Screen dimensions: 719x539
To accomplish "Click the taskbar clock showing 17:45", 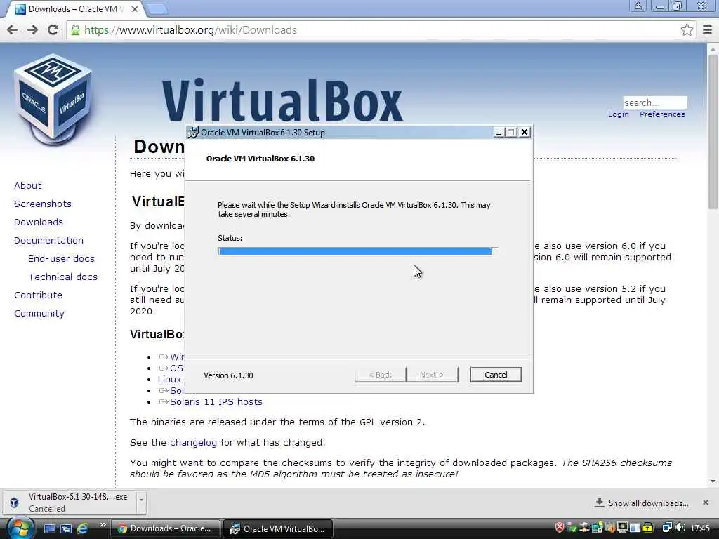I will tap(700, 528).
